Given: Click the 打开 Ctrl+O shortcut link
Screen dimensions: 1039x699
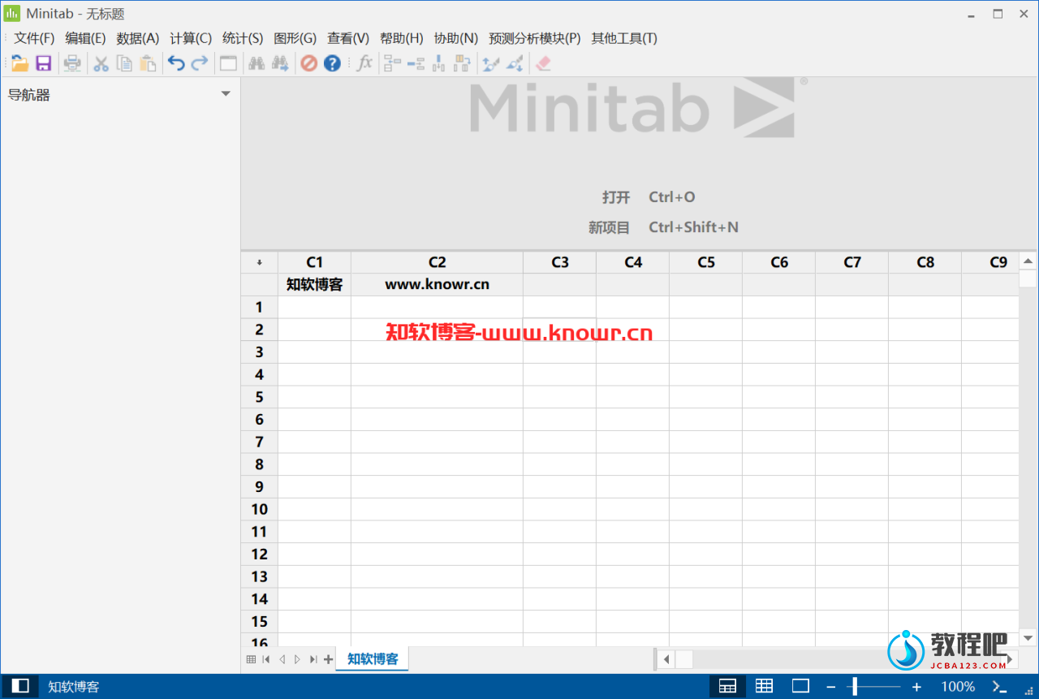Looking at the screenshot, I should (x=649, y=197).
